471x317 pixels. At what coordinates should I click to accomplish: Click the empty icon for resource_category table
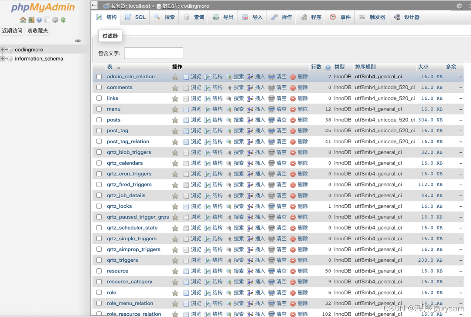(271, 282)
